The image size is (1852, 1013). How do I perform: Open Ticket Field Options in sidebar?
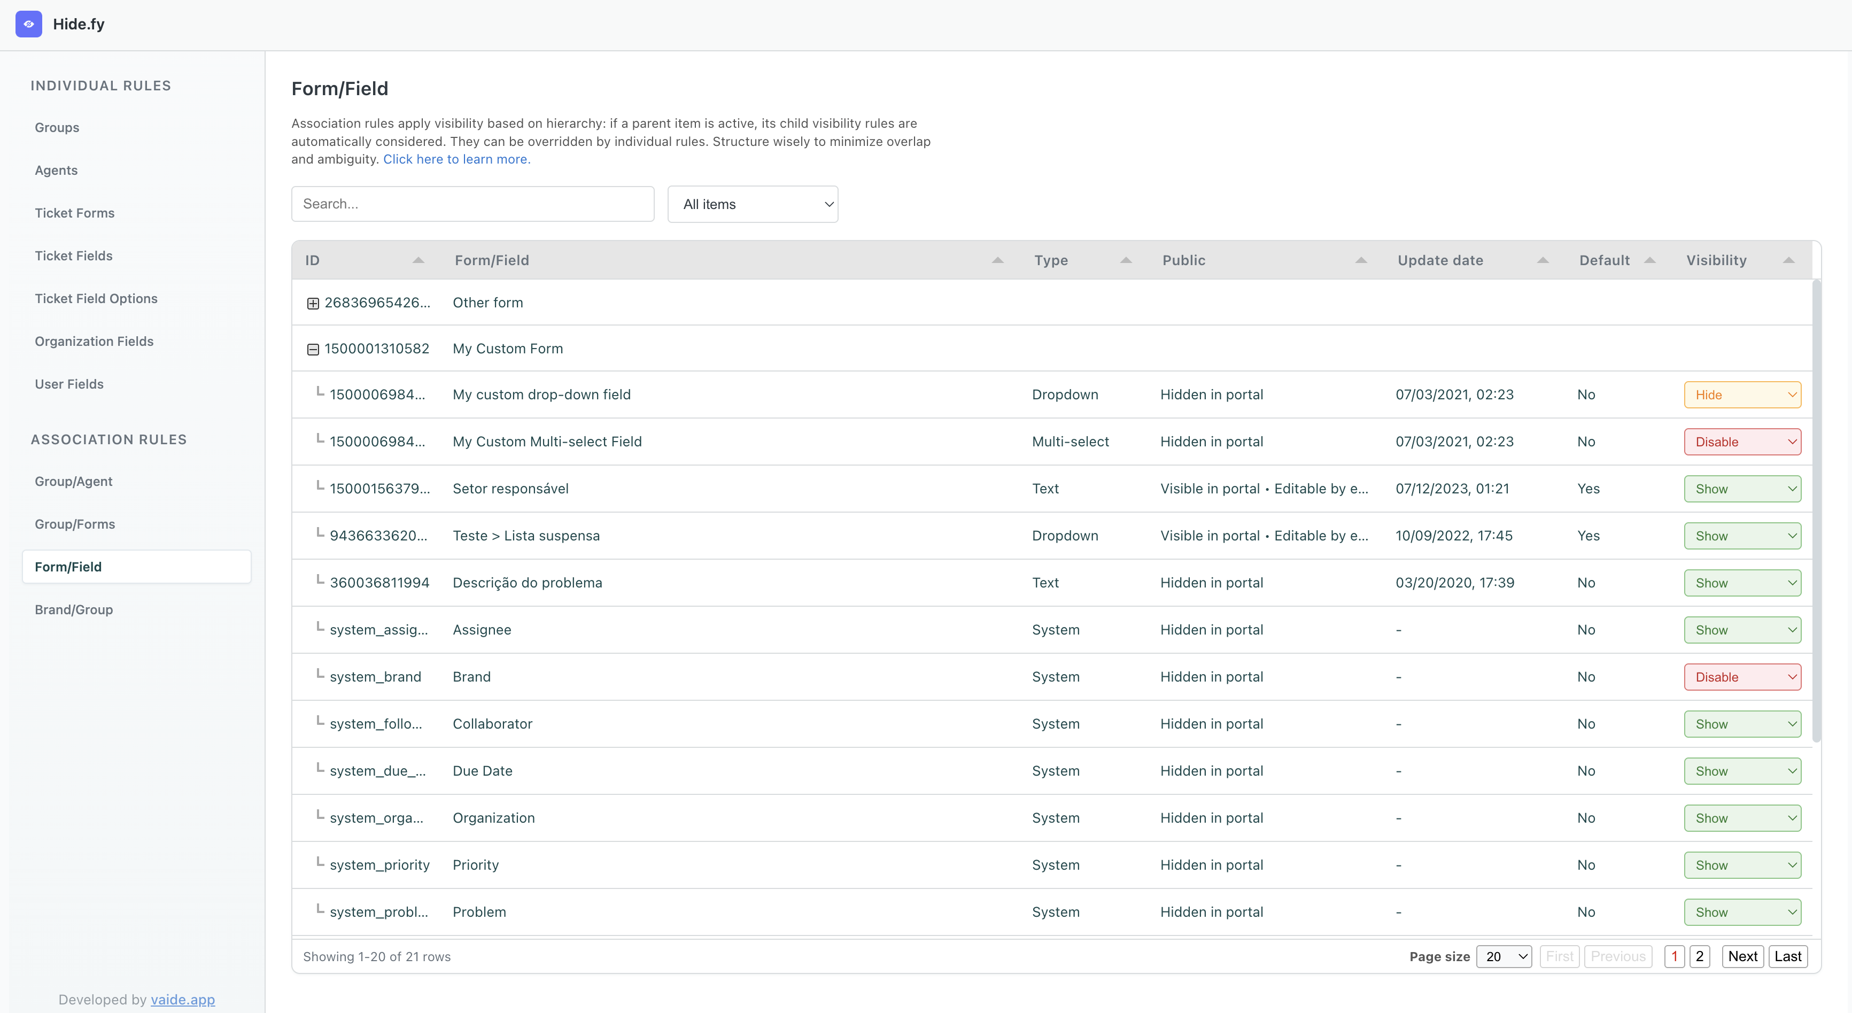96,298
